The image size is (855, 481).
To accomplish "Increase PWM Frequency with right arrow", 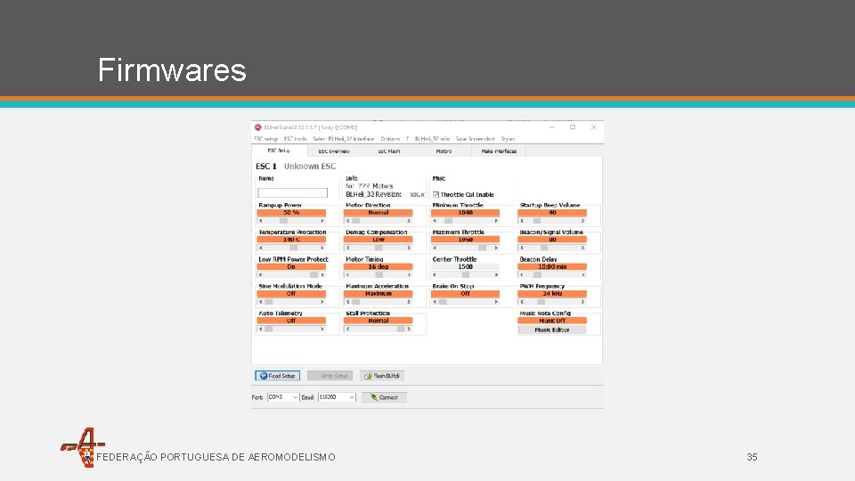I will pos(582,302).
